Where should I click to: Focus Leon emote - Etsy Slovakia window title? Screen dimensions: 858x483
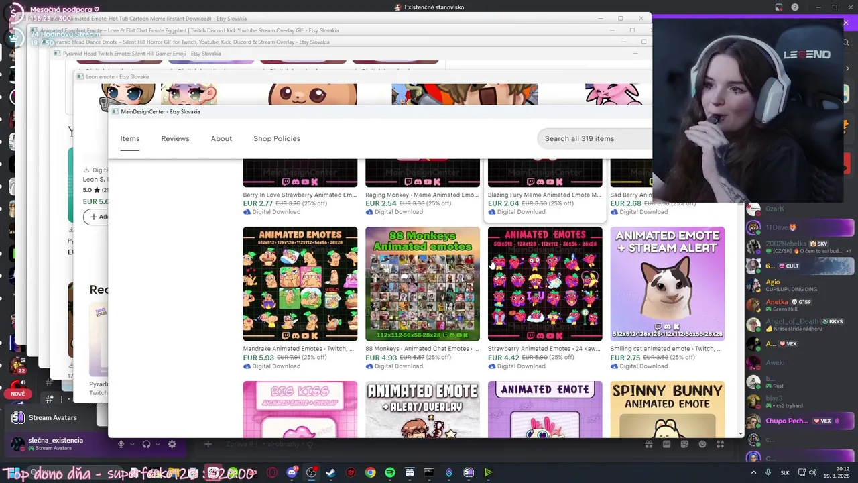click(x=118, y=76)
